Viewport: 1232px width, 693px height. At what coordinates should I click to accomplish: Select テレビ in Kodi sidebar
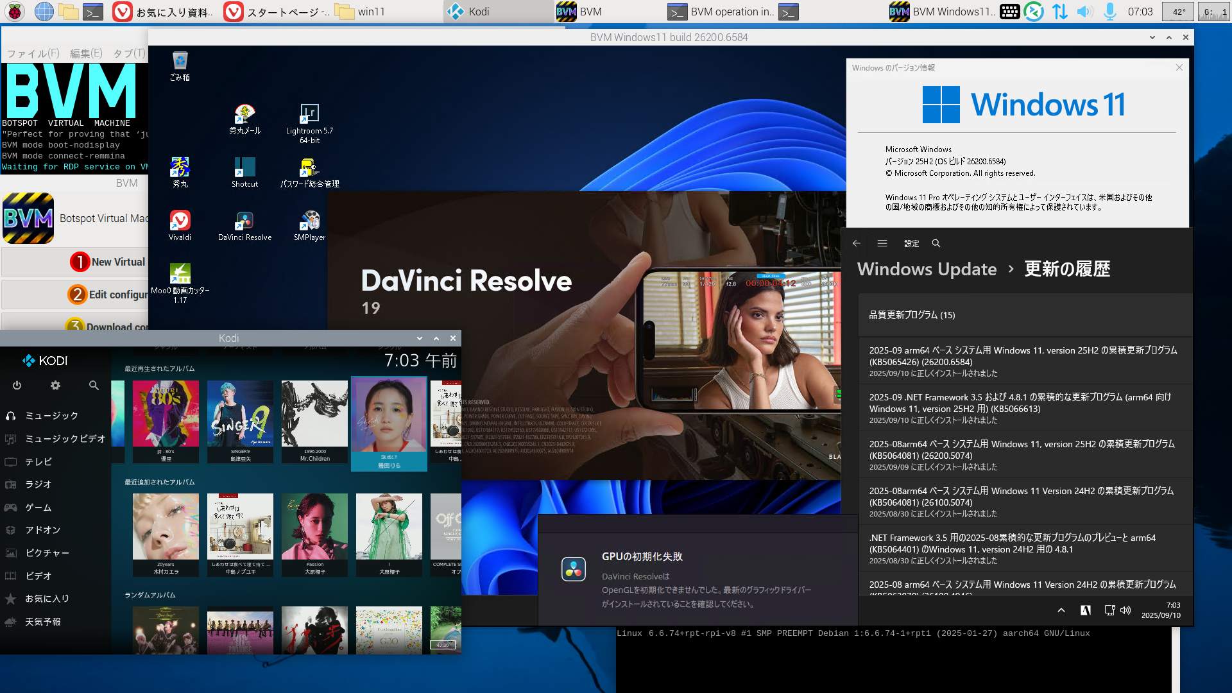pyautogui.click(x=55, y=462)
